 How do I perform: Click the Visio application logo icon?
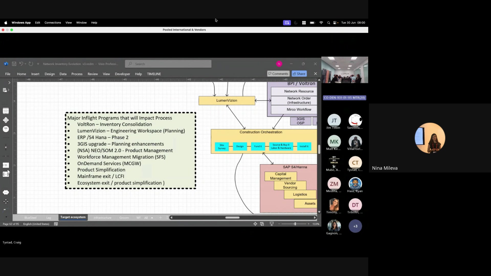click(6, 64)
